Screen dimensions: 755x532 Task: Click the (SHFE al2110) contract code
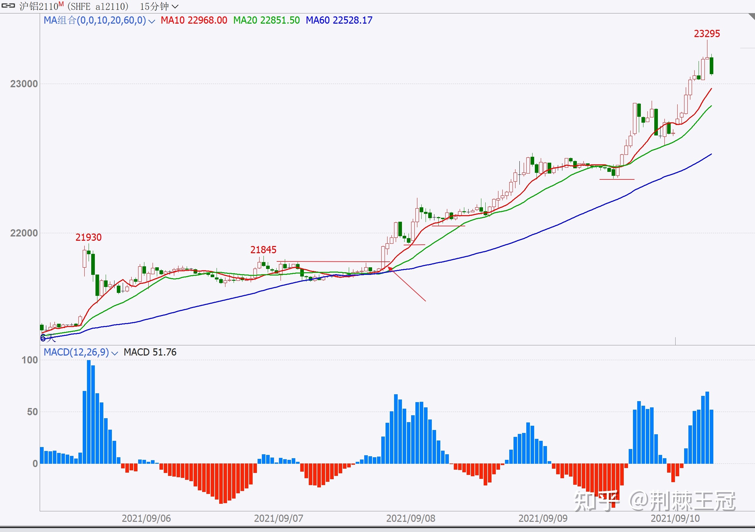[98, 6]
